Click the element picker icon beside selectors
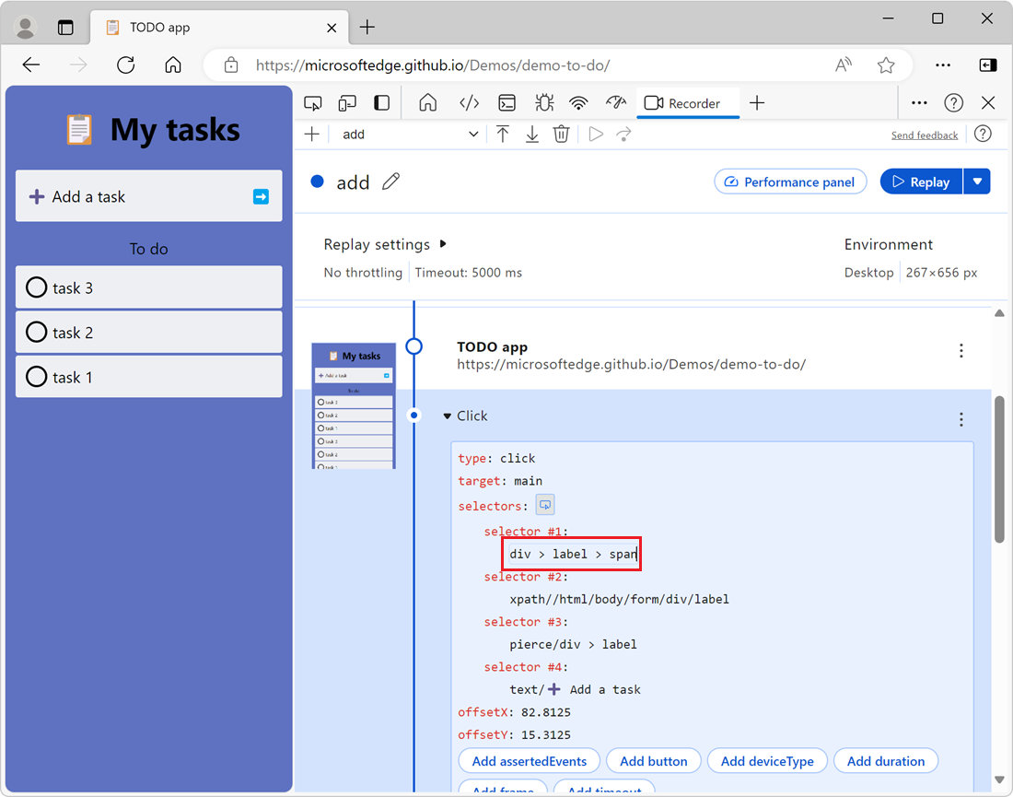Viewport: 1013px width, 797px height. point(545,505)
